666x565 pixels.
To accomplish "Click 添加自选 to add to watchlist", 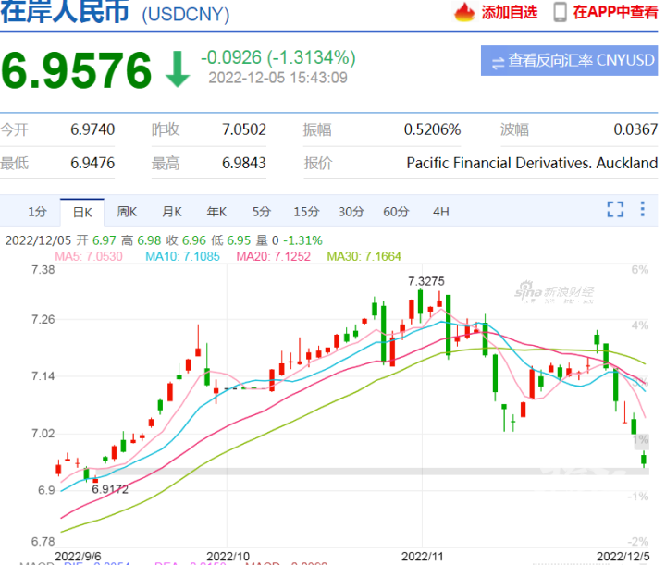I will point(509,13).
